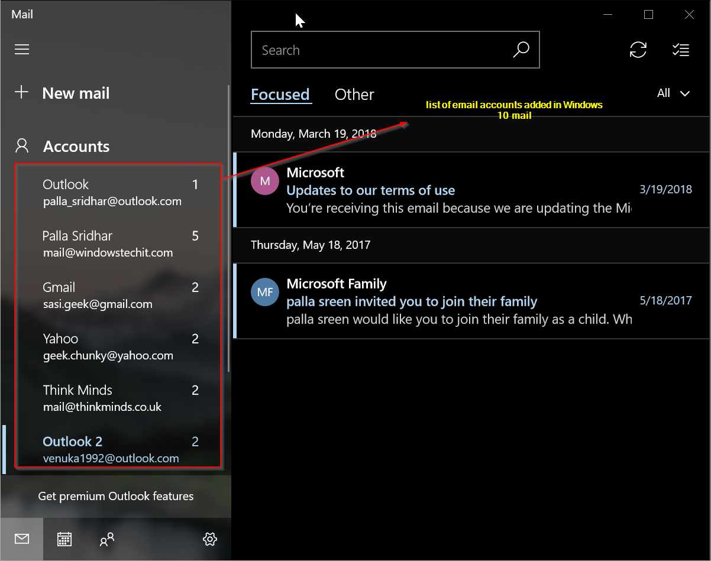The width and height of the screenshot is (711, 561).
Task: Click the plus icon for New mail
Action: coord(21,92)
